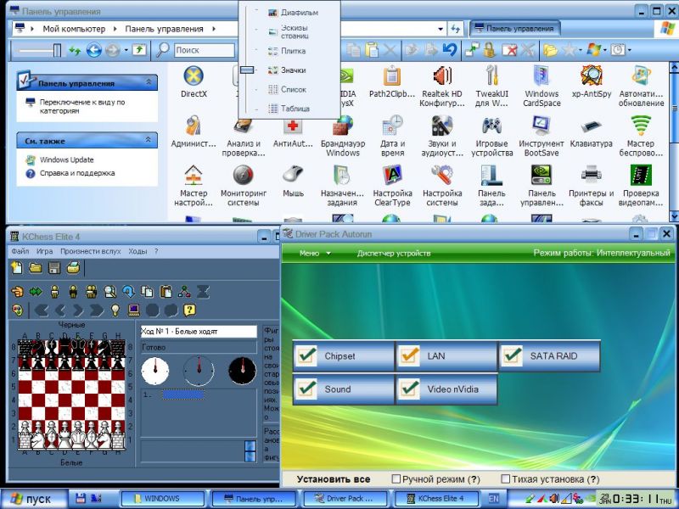The height and width of the screenshot is (509, 679).
Task: Collapse the См. также sidebar section
Action: tap(149, 141)
